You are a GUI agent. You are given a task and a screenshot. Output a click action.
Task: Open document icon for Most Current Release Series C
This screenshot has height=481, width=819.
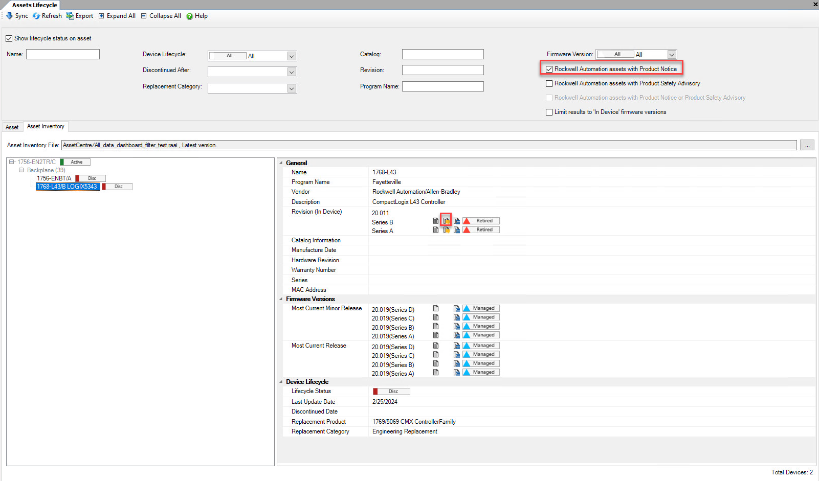coord(436,354)
